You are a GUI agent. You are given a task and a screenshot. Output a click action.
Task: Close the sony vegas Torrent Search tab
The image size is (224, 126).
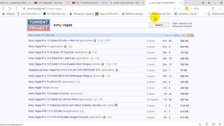tap(181, 3)
